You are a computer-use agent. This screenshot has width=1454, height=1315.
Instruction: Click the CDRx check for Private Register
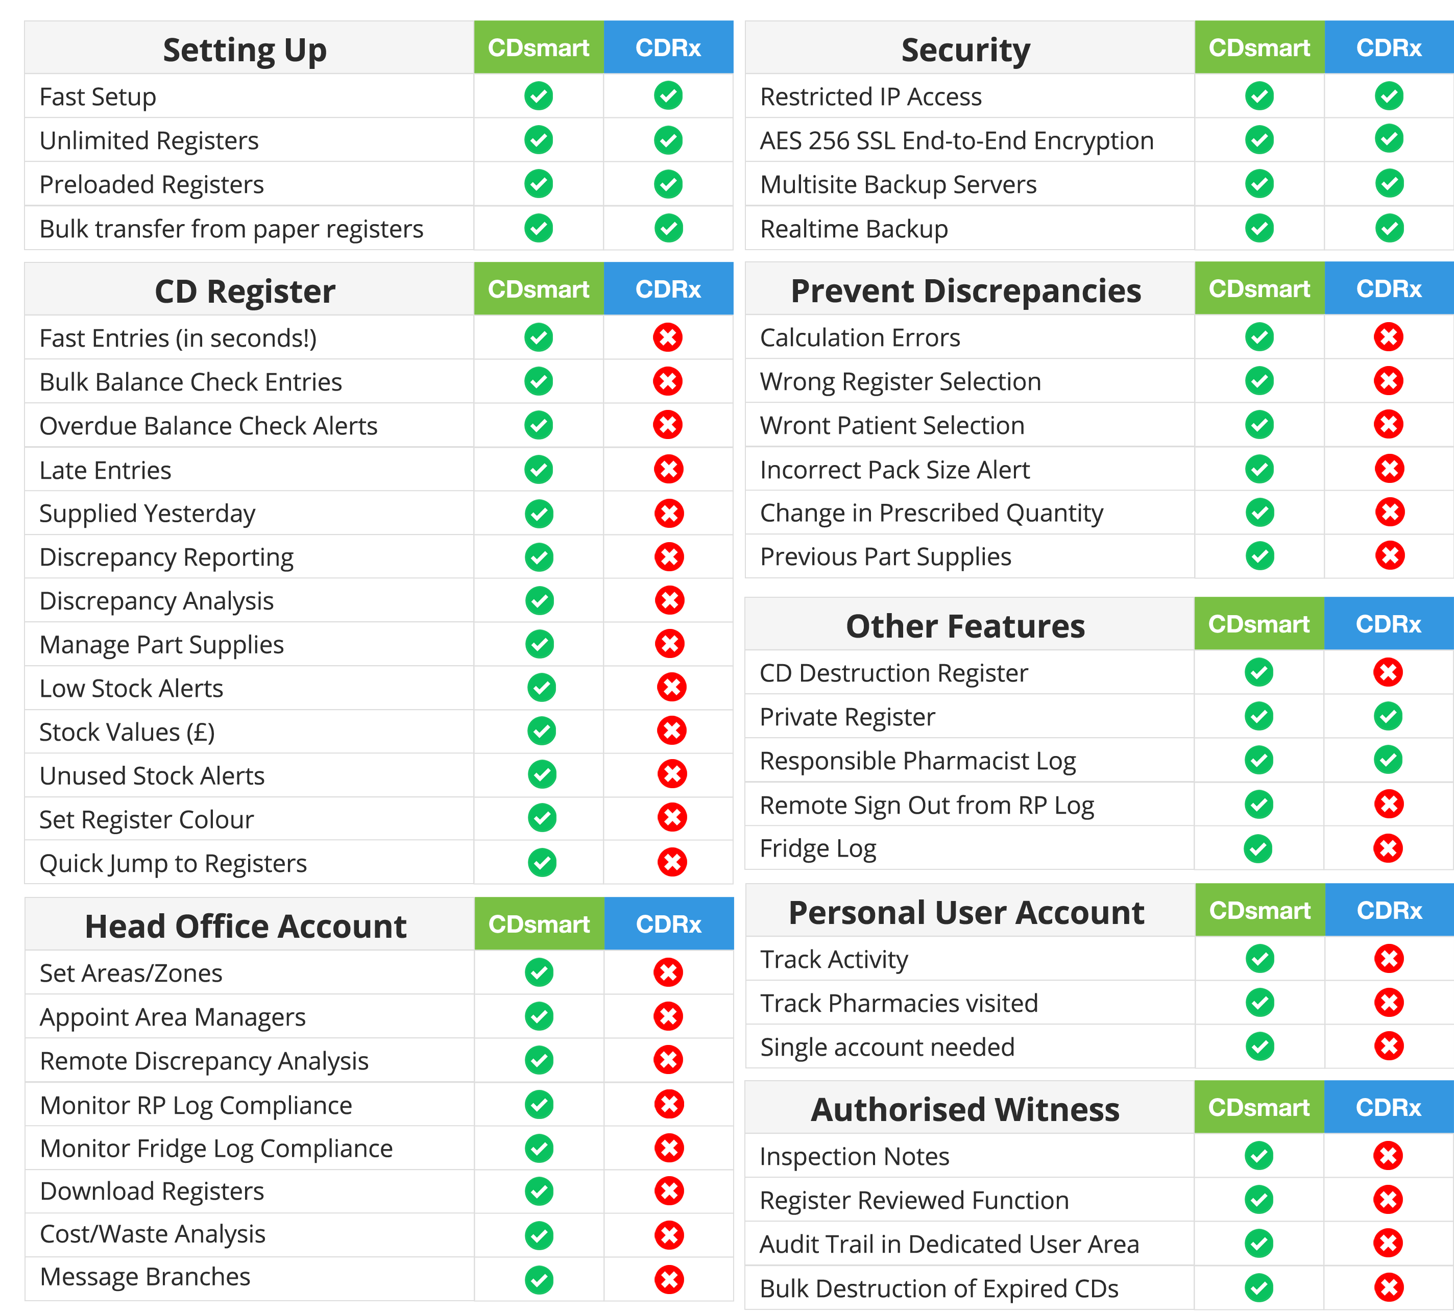1388,716
